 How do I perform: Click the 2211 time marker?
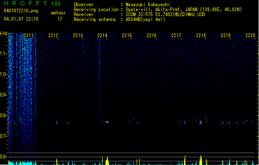(28, 35)
